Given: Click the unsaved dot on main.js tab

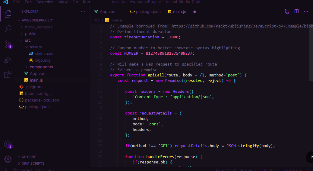Looking at the screenshot, I should 194,12.
